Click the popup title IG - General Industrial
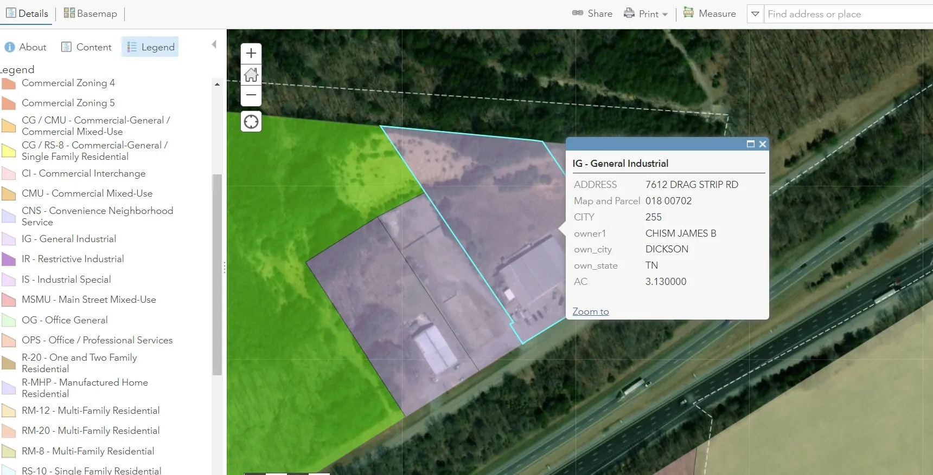 tap(620, 164)
